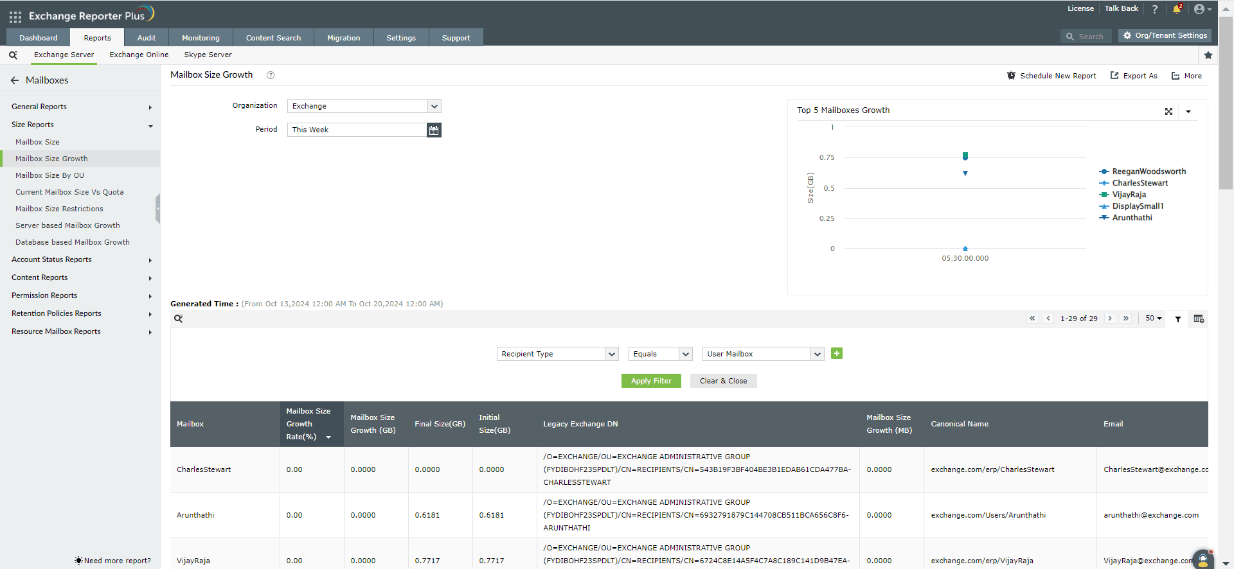Image resolution: width=1234 pixels, height=569 pixels.
Task: Go to the next results page
Action: click(1110, 318)
